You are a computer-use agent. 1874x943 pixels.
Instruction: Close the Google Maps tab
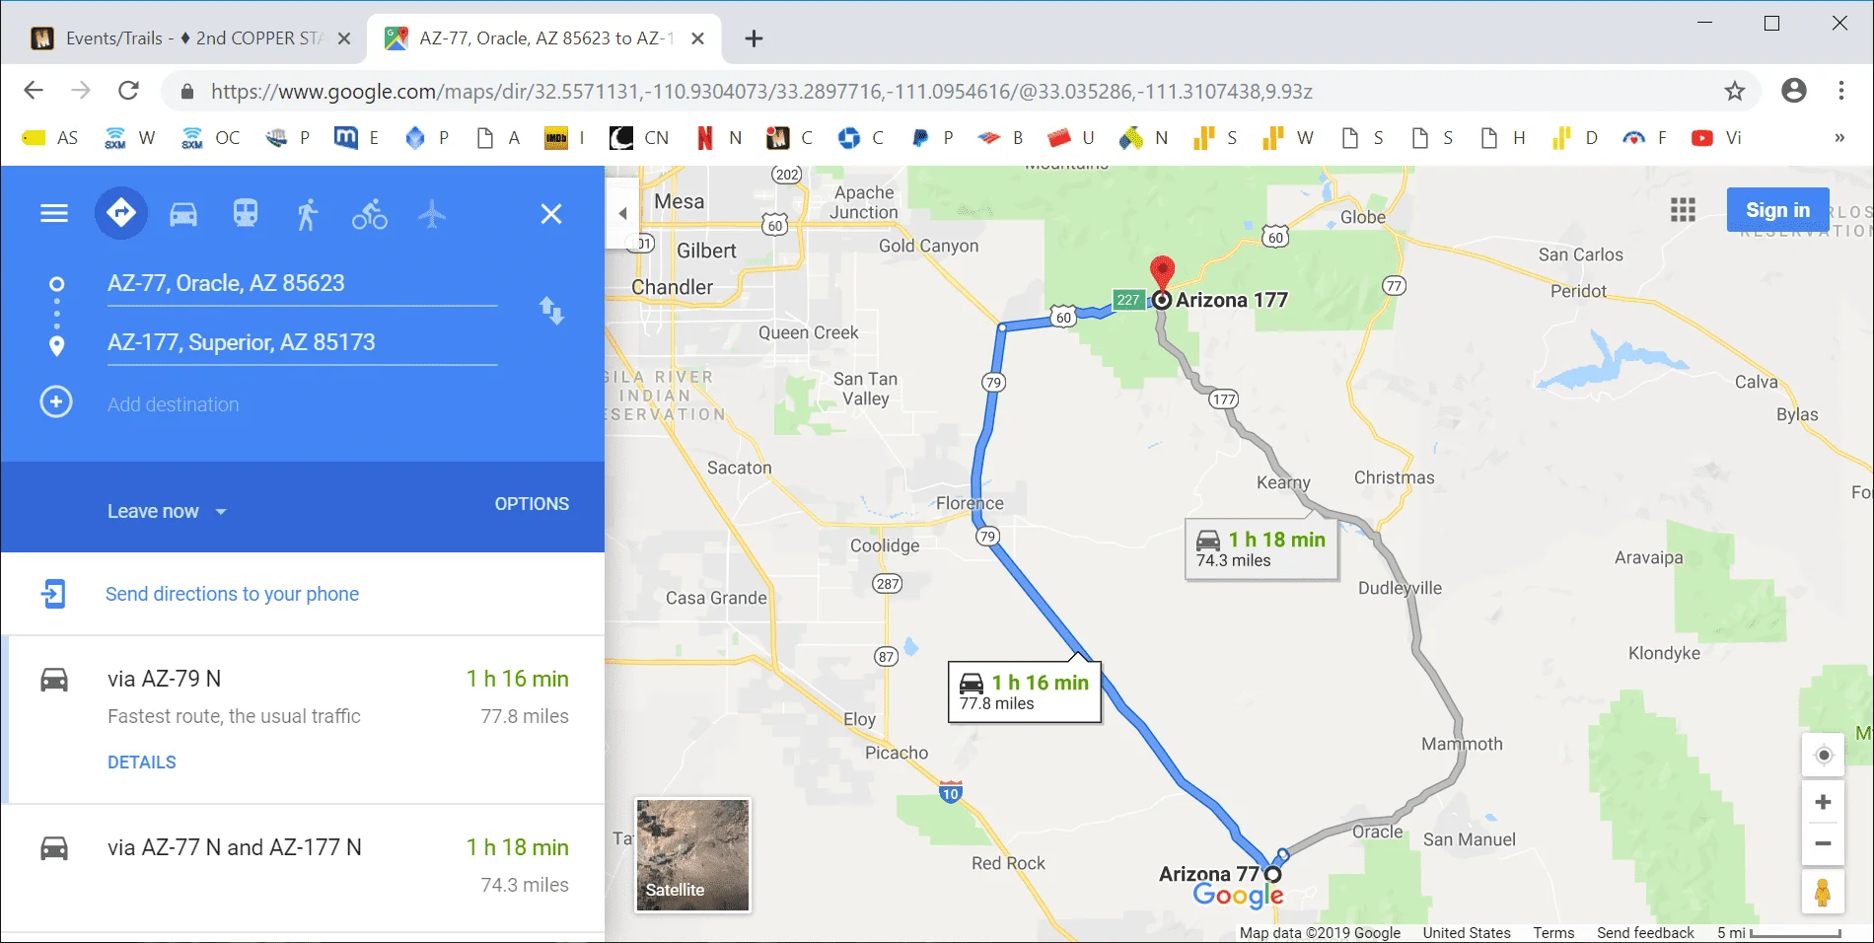[x=697, y=38]
